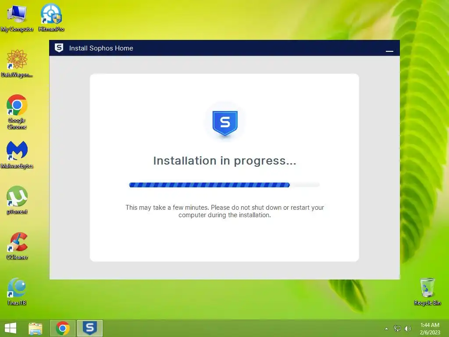Switch to Chrome in the taskbar
Viewport: 449px width, 337px height.
pos(63,328)
